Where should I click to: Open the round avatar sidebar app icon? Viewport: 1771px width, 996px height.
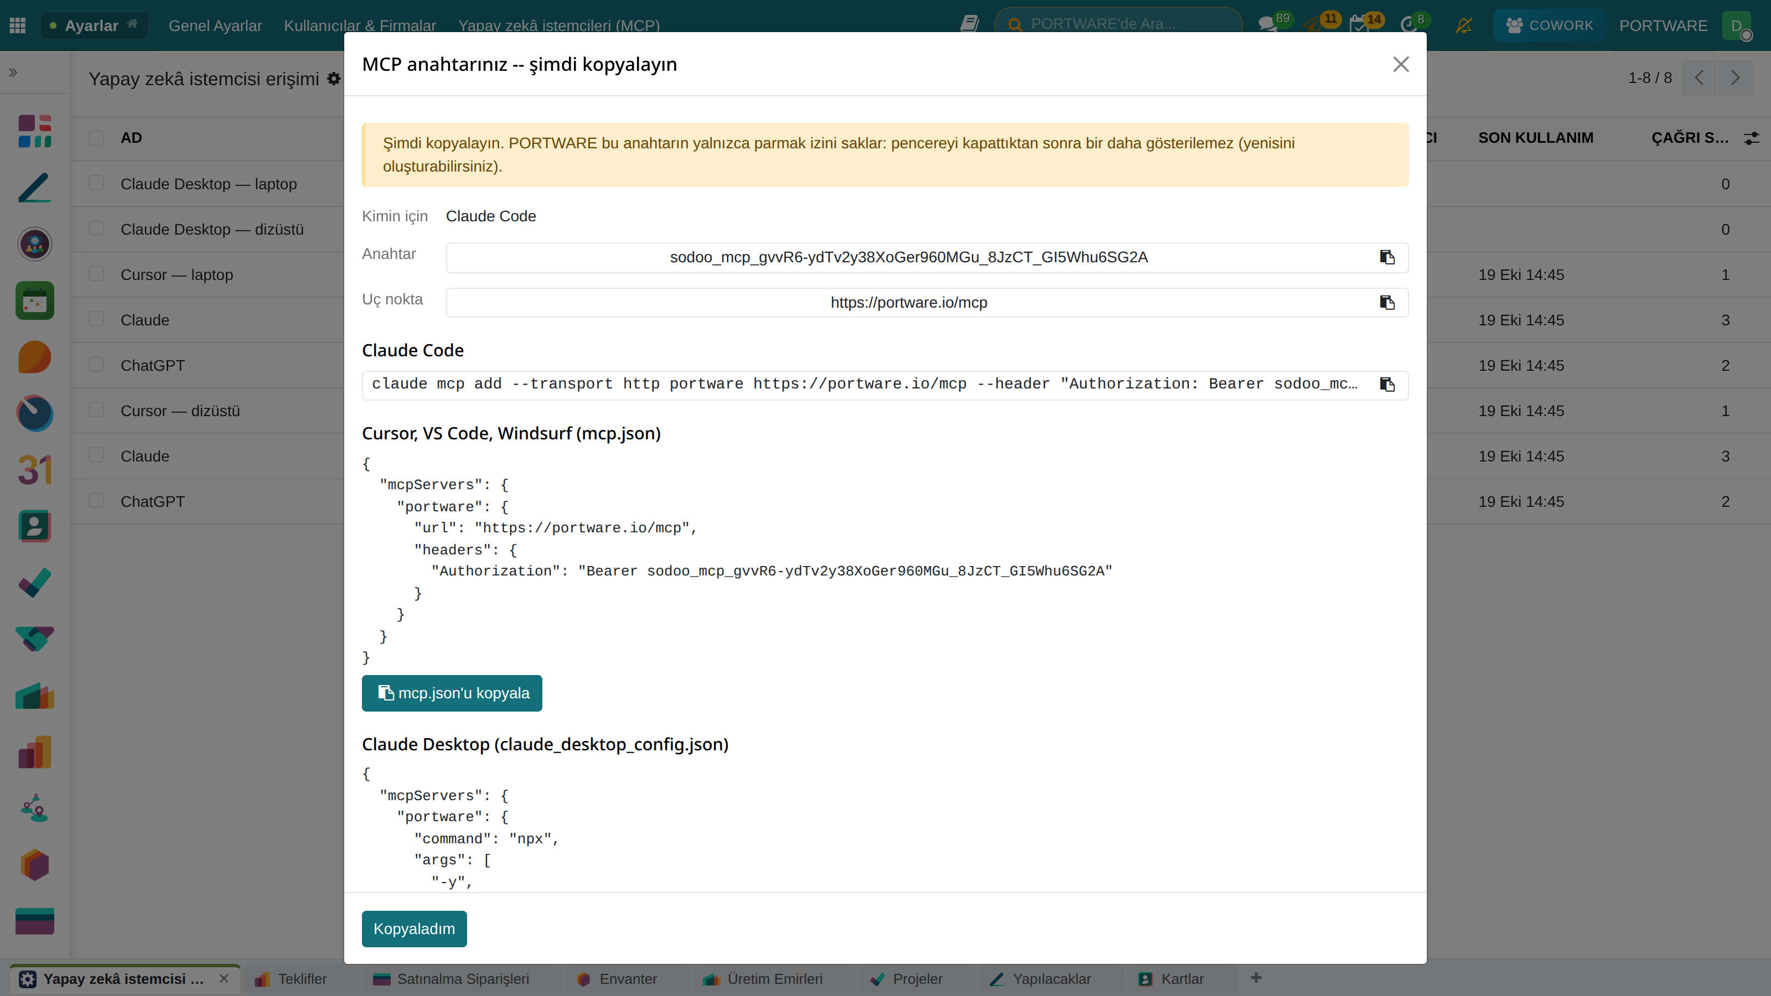tap(34, 244)
